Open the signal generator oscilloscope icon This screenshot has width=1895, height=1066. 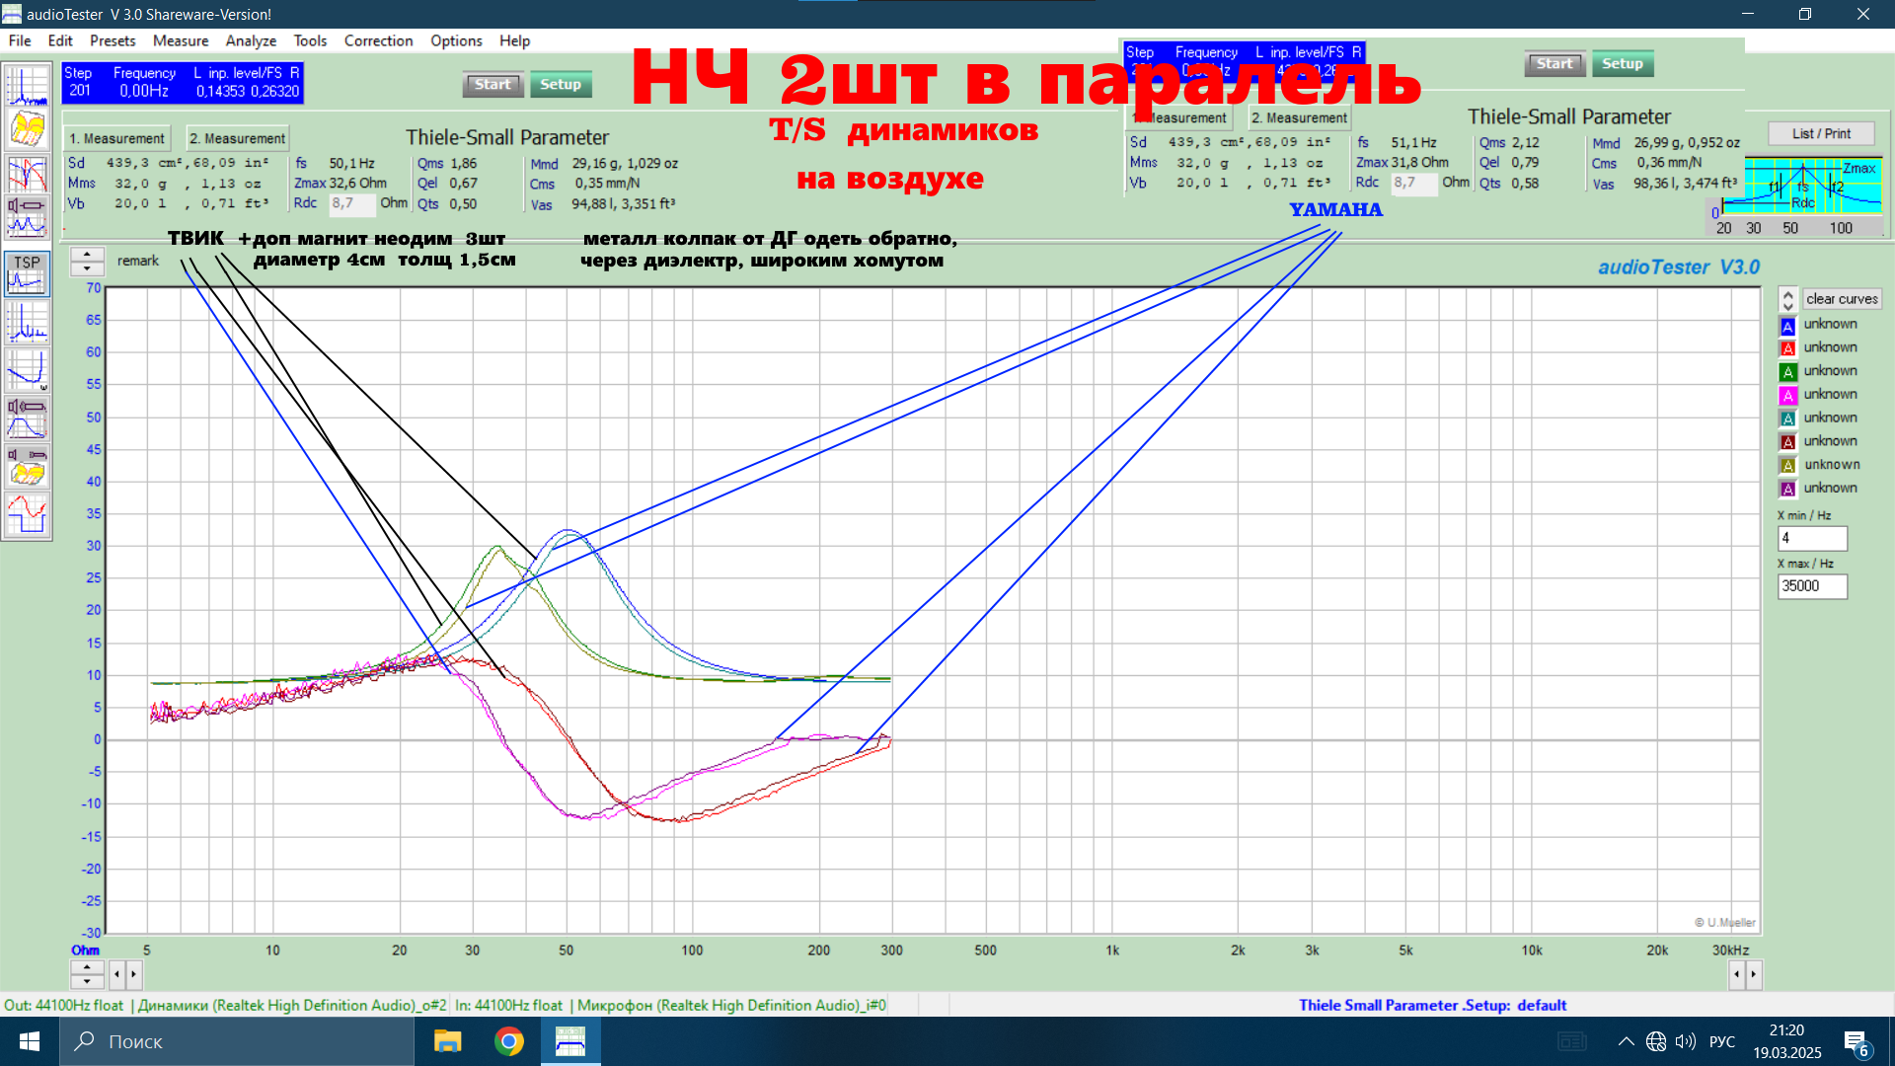[x=27, y=514]
